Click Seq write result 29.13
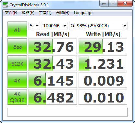This screenshot has width=135, height=123. [103, 46]
